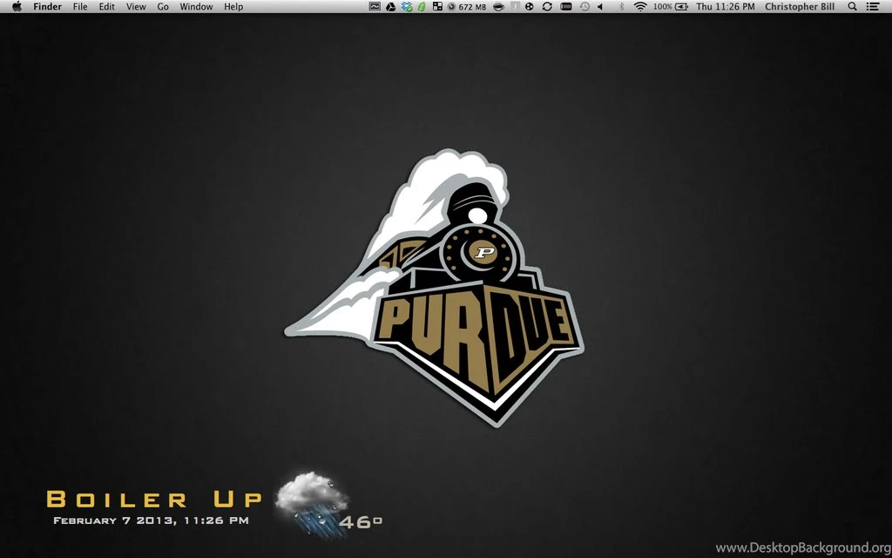Open the Dropbox menu bar icon
892x558 pixels.
click(x=407, y=6)
